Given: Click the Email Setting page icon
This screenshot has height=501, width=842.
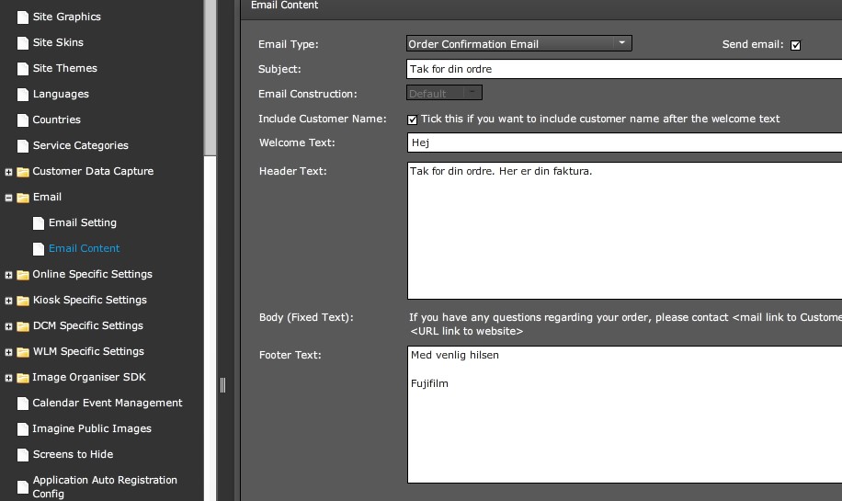Looking at the screenshot, I should click(38, 223).
